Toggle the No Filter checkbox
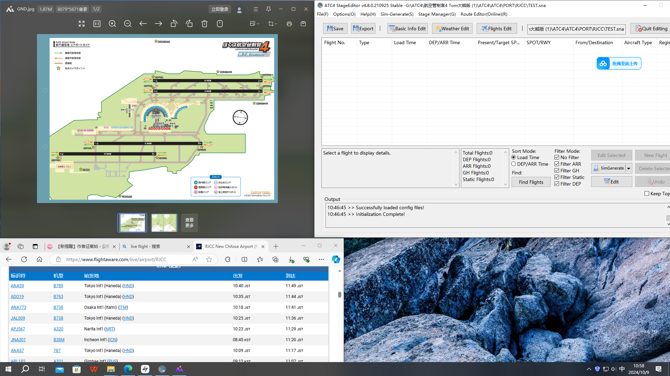This screenshot has width=670, height=376. pyautogui.click(x=557, y=157)
